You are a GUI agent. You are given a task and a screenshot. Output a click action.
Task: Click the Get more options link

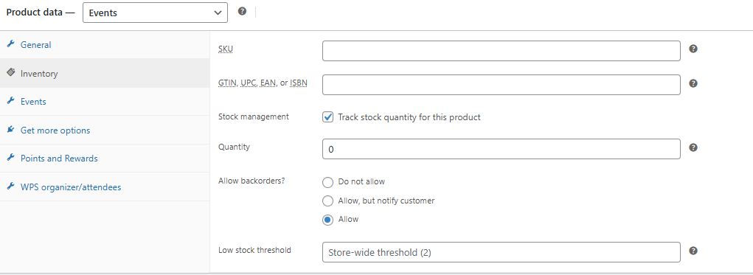[x=55, y=130]
